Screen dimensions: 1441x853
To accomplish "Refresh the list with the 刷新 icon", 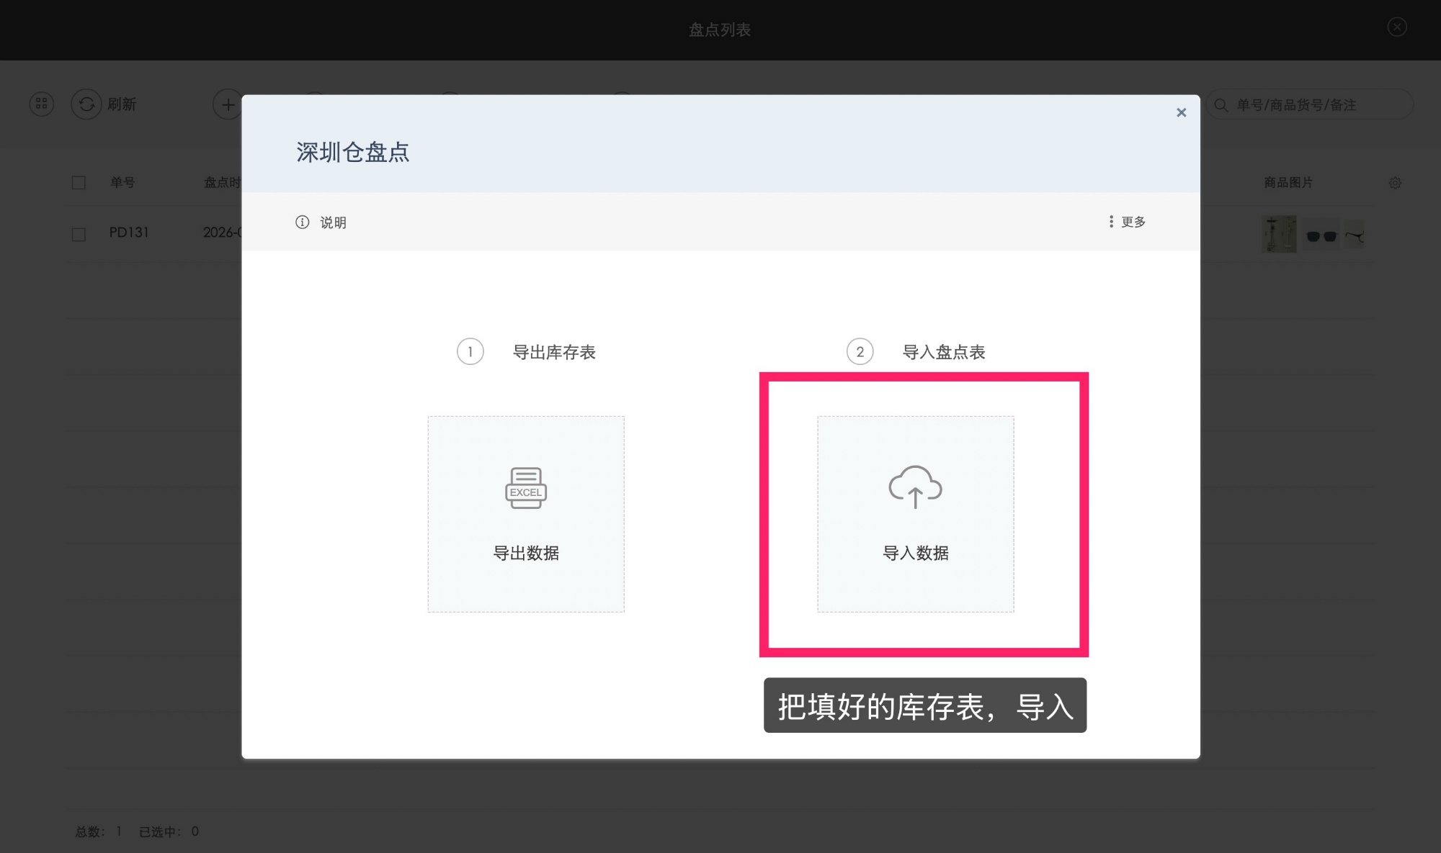I will (x=86, y=104).
